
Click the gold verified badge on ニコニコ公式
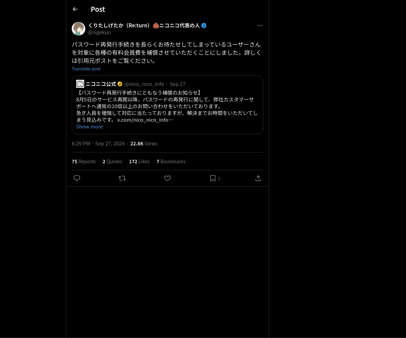[120, 84]
